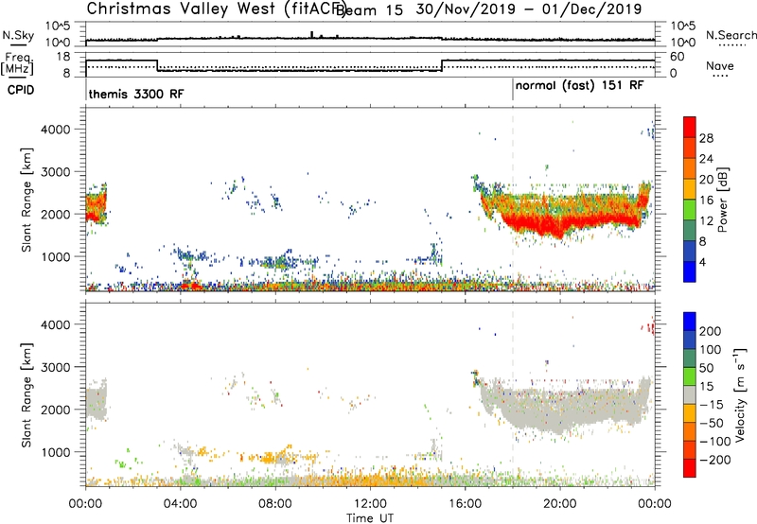Click the 'Christmas Valley West (fitACF)' title text

point(215,9)
